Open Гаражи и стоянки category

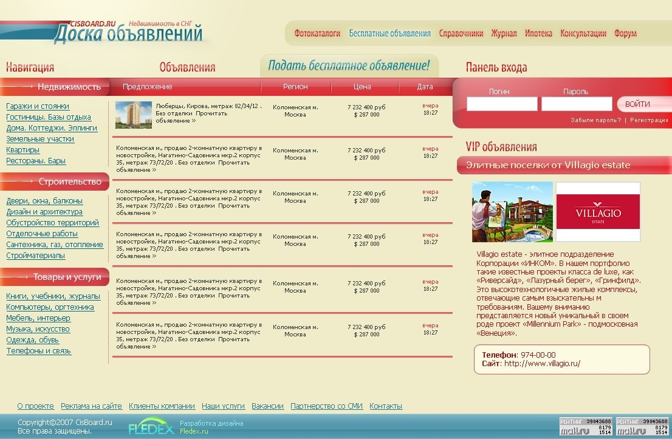tap(38, 106)
